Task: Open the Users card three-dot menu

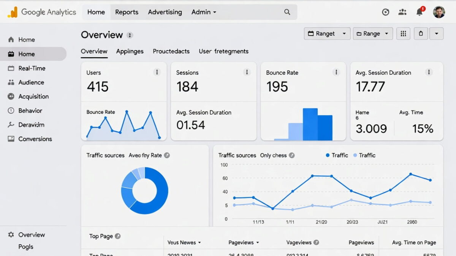Action: pyautogui.click(x=157, y=72)
